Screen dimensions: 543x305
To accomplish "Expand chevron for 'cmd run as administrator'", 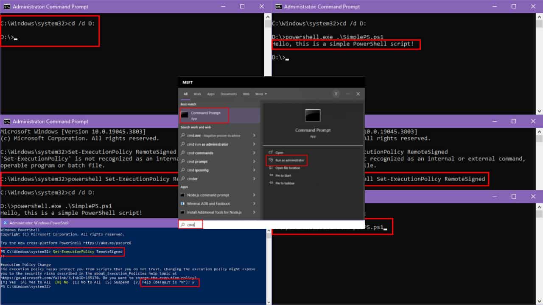I will 254,144.
